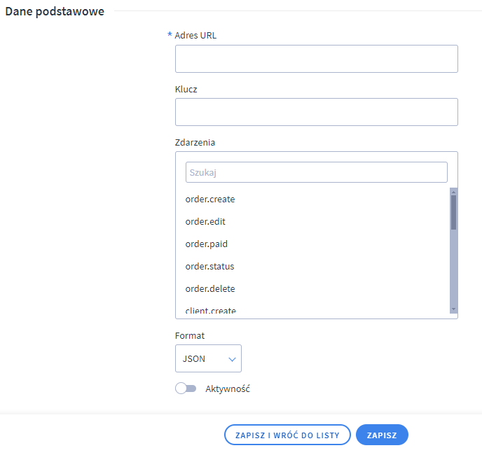Choose order.edit in the Zdarzenia list
Image resolution: width=482 pixels, height=455 pixels.
[205, 222]
